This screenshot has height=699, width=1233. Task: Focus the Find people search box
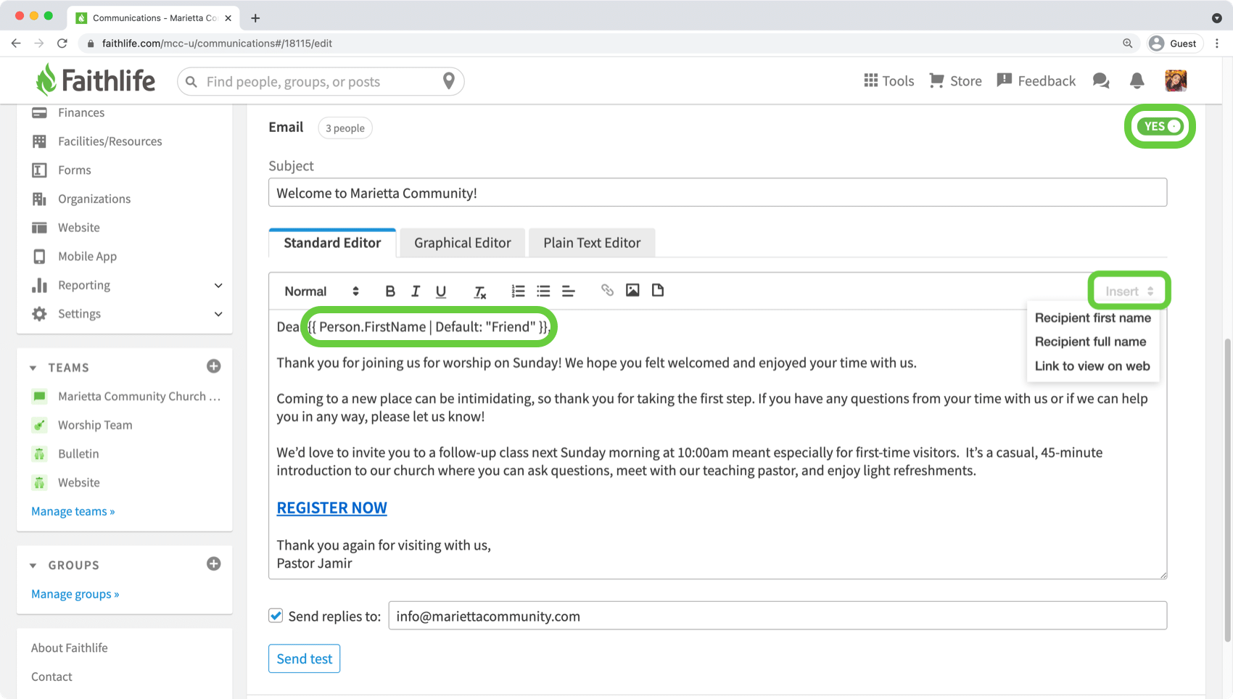pos(319,81)
